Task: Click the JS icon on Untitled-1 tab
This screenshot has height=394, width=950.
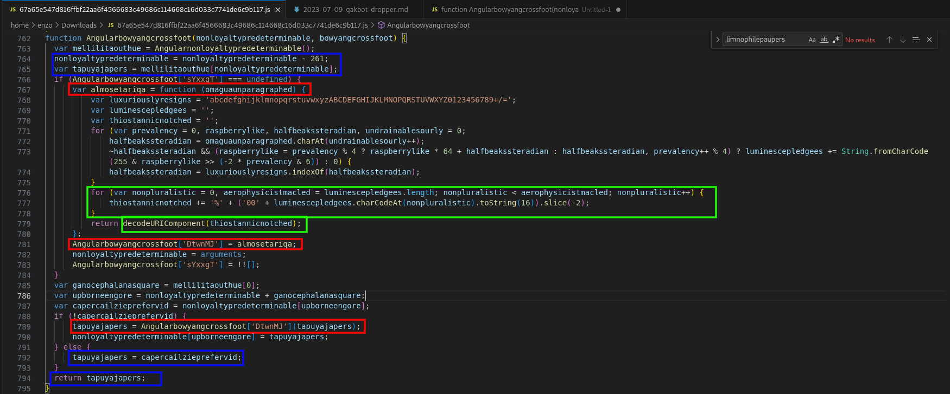Action: [435, 10]
